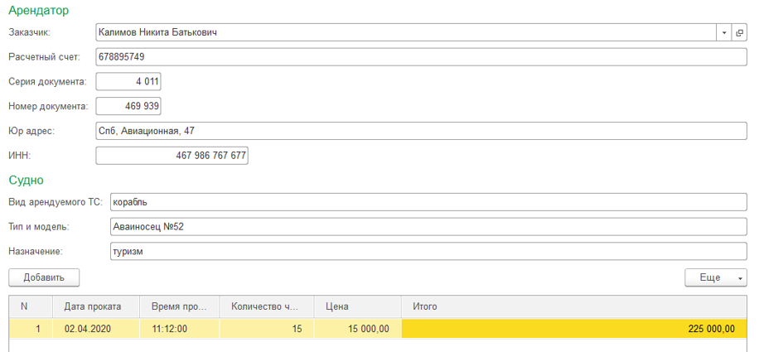The image size is (759, 352).
Task: Click the Расчетный счет field 678895749
Action: coord(421,57)
